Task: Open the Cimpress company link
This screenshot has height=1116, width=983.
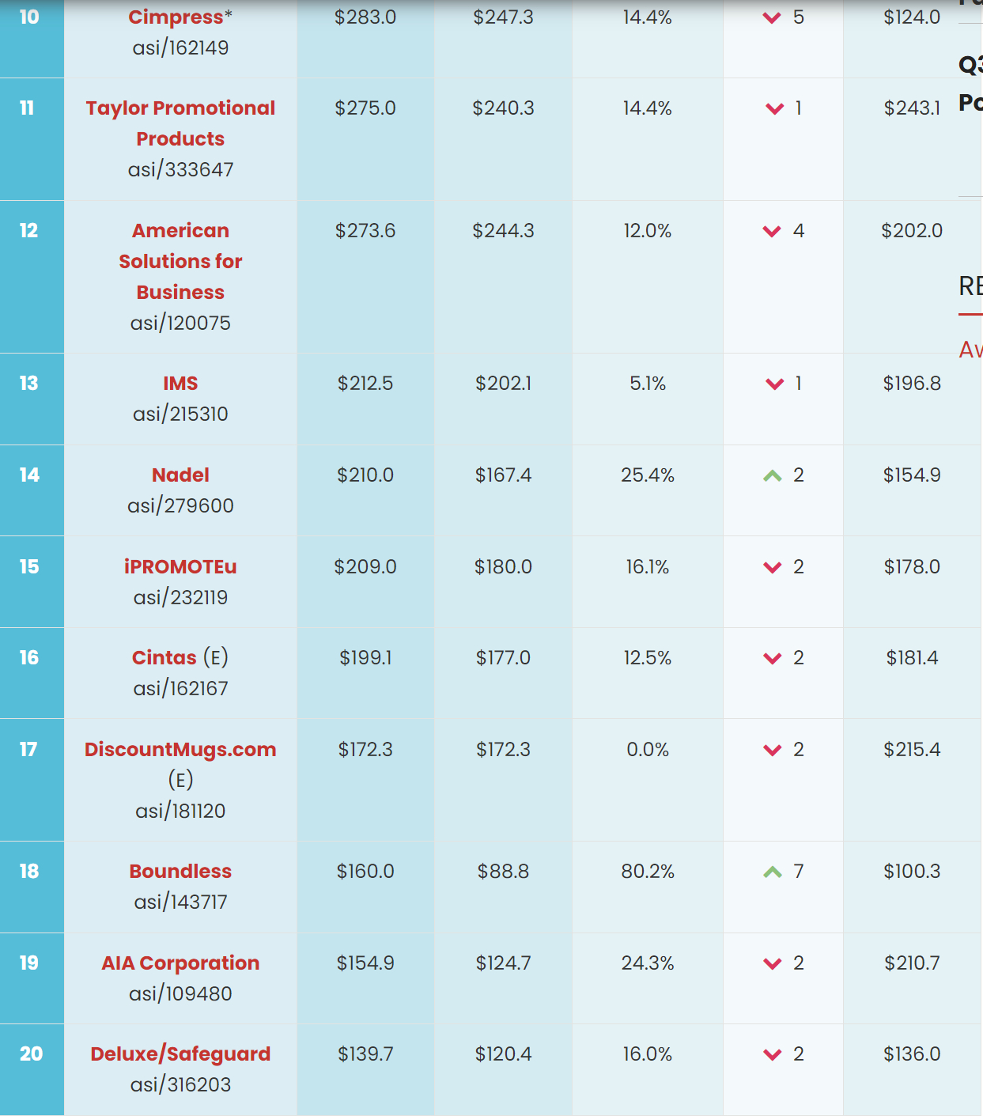Action: coord(176,17)
